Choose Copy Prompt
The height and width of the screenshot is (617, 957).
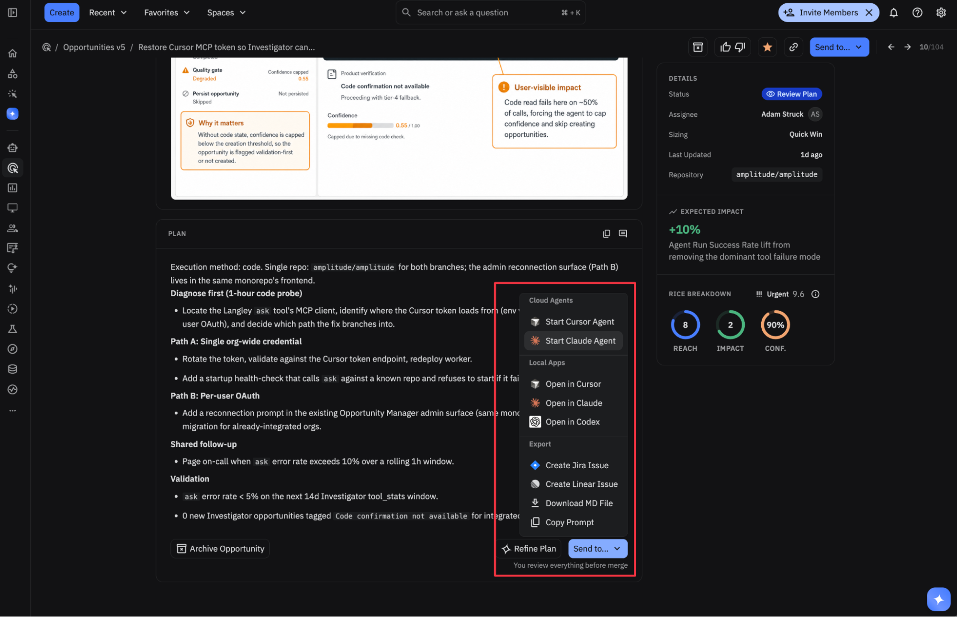pyautogui.click(x=574, y=522)
